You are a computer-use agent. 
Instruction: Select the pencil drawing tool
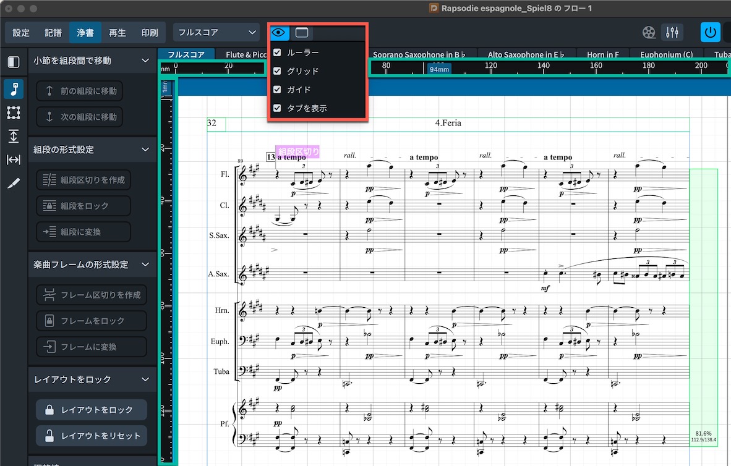[x=14, y=184]
